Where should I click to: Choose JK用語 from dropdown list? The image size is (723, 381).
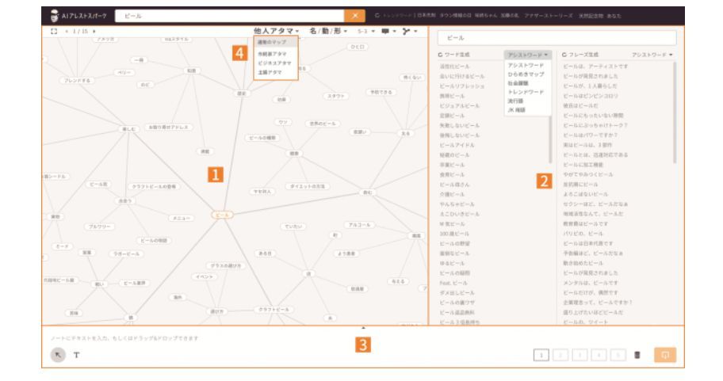click(x=516, y=110)
